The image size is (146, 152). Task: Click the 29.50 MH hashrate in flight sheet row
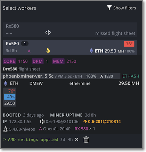tap(129, 83)
